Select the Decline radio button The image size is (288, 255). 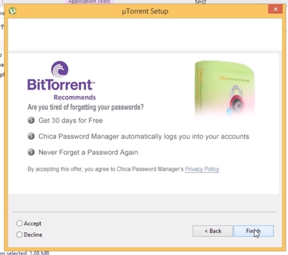(20, 235)
